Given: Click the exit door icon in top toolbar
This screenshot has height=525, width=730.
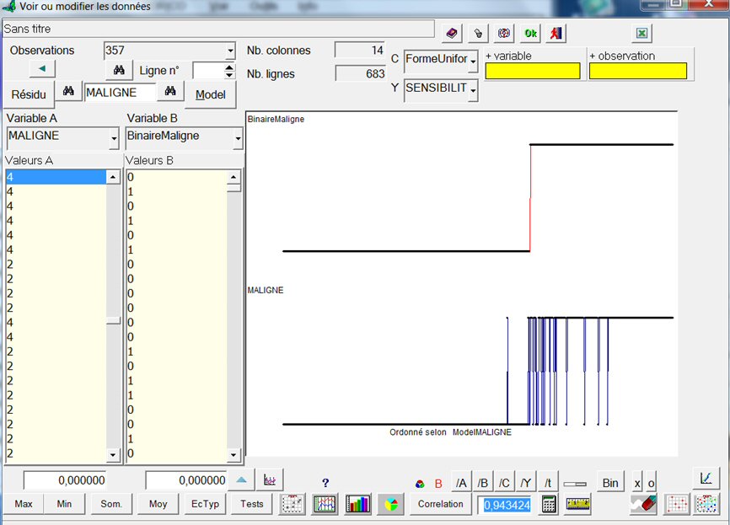Looking at the screenshot, I should [x=556, y=34].
